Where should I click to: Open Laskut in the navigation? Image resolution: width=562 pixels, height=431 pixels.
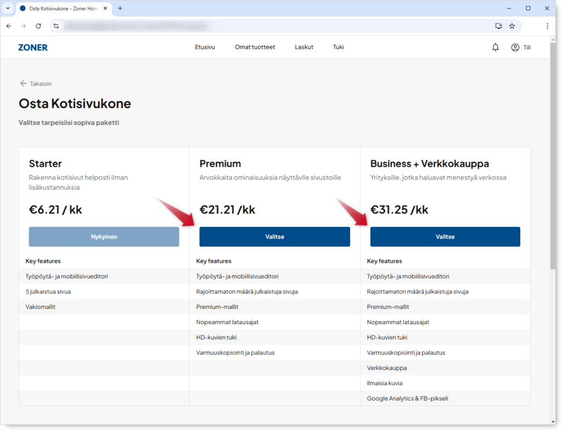304,47
